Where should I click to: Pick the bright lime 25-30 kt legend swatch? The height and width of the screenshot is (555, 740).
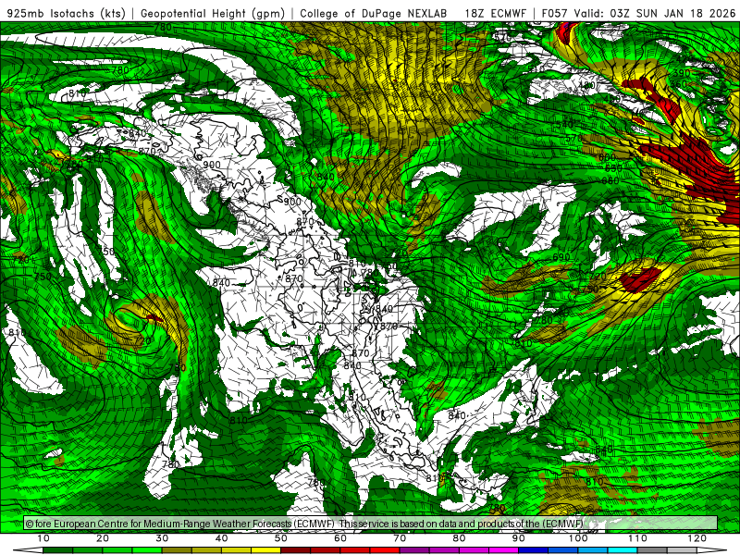[147, 550]
